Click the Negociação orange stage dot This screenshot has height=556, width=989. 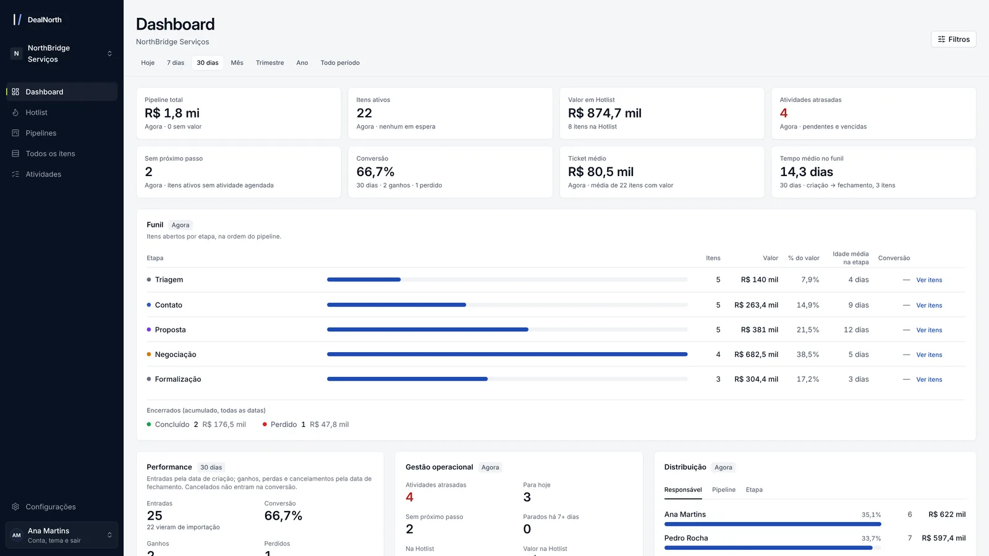[x=149, y=354]
